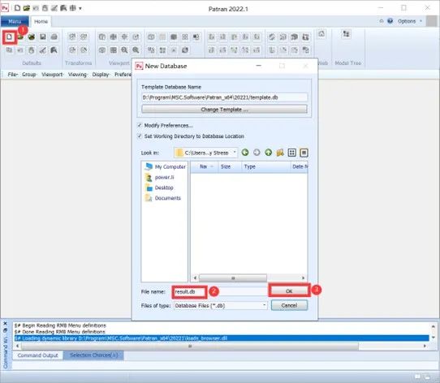Uncheck Set Working Directory to Database Location
This screenshot has height=383, width=440.
click(x=140, y=136)
